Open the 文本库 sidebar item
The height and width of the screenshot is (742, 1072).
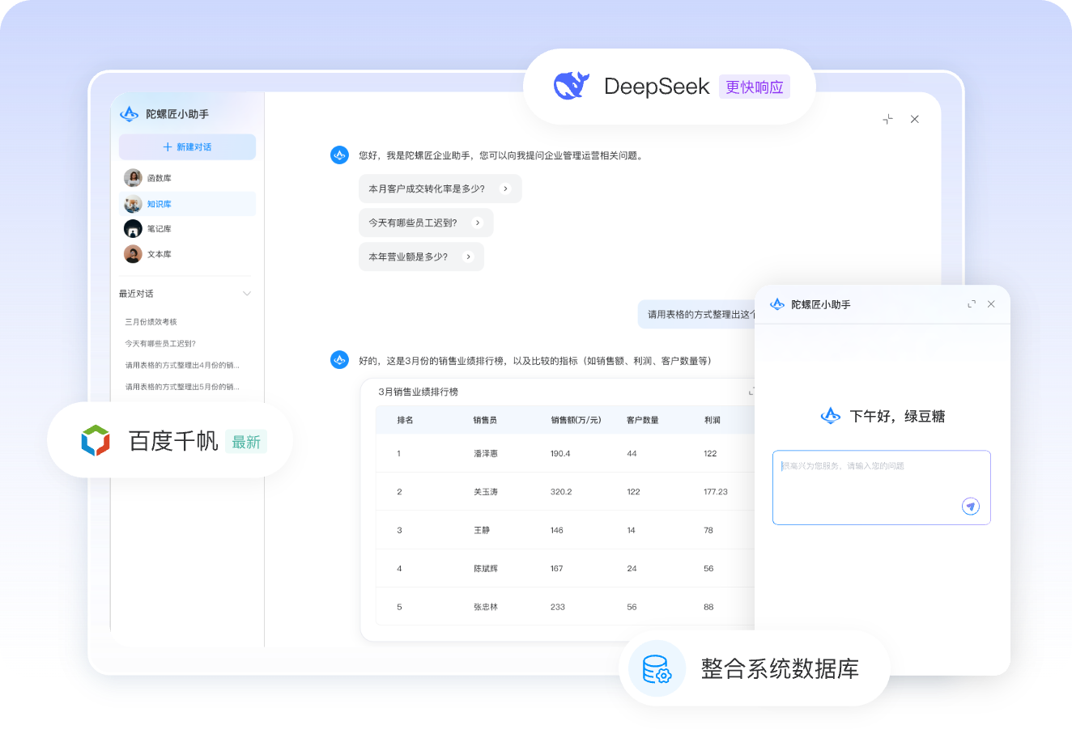point(160,254)
